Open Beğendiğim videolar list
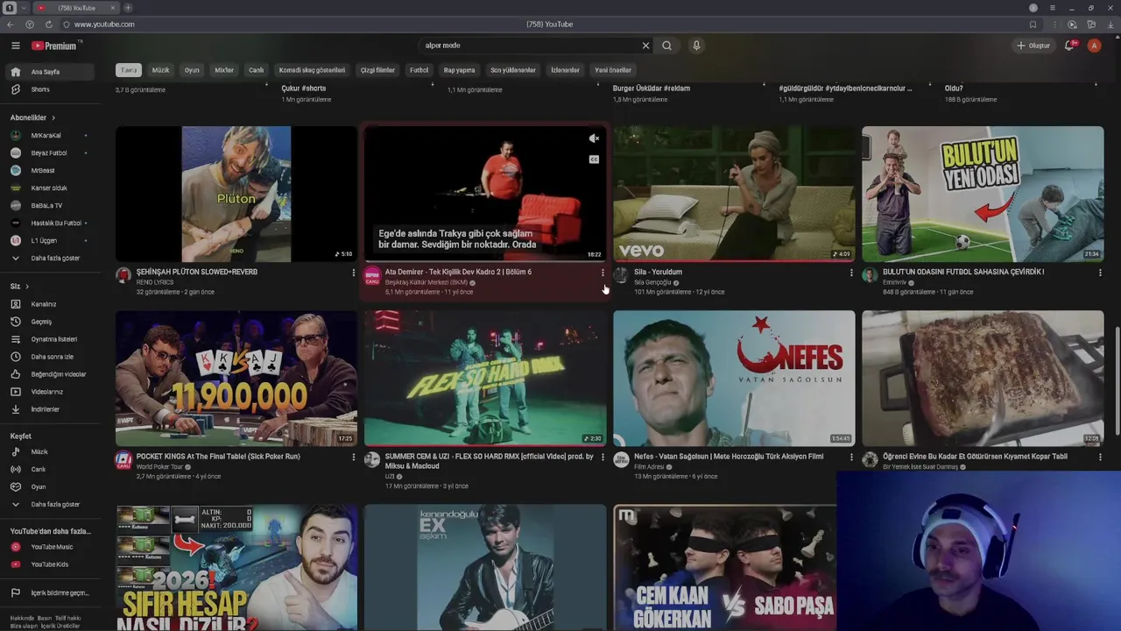This screenshot has width=1121, height=631. click(50, 374)
